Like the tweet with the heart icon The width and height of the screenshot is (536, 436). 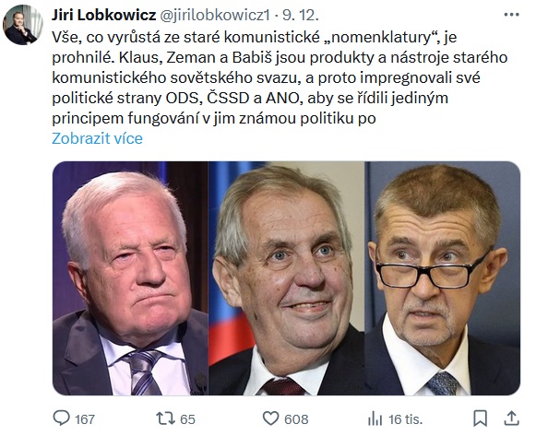[270, 418]
